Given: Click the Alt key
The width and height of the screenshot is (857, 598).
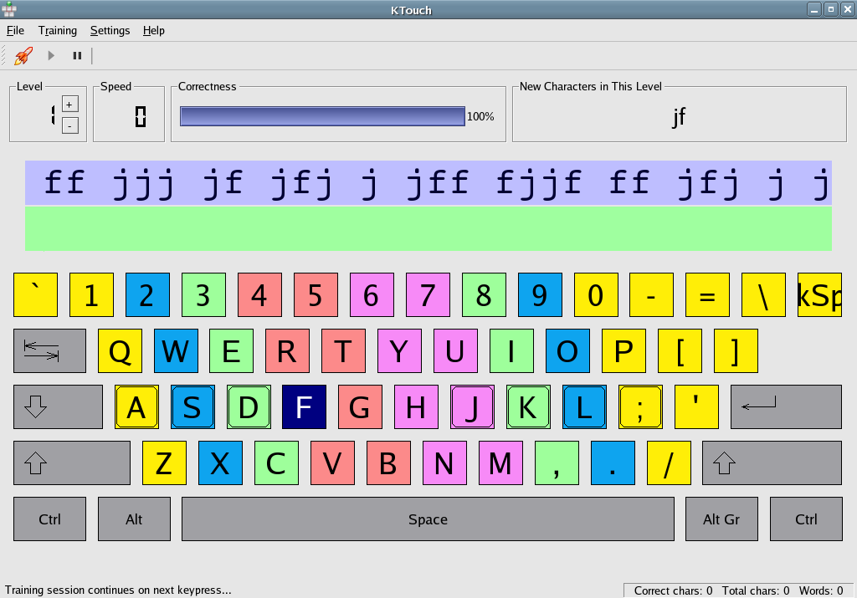Looking at the screenshot, I should pyautogui.click(x=134, y=519).
